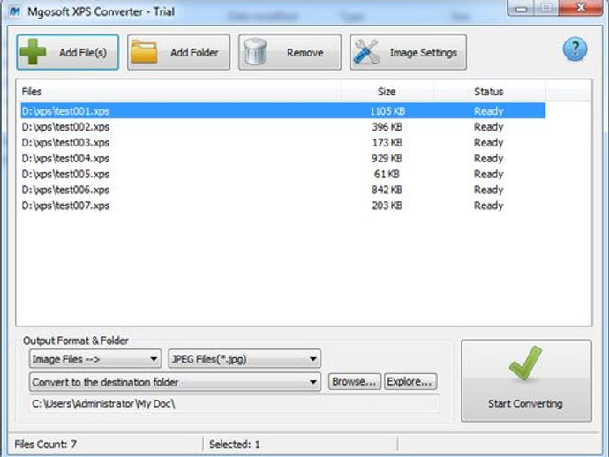Click the 842 KB size cell
This screenshot has height=457, width=609.
(x=387, y=190)
